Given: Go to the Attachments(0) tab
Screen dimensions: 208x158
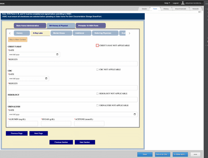Looking at the screenshot, I should pos(180,9).
